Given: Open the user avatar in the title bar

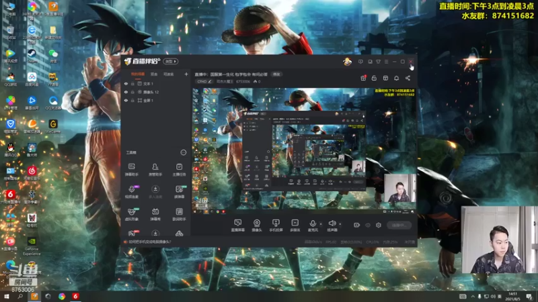Looking at the screenshot, I should pos(347,62).
